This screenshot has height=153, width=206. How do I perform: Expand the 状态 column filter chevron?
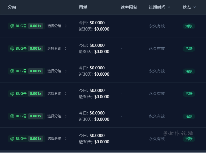[195, 7]
